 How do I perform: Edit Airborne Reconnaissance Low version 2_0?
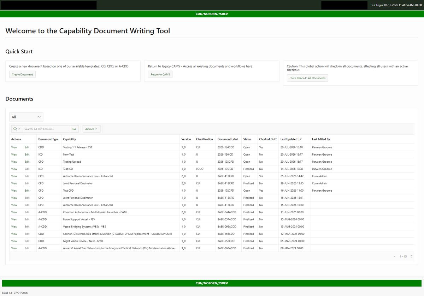[27, 176]
